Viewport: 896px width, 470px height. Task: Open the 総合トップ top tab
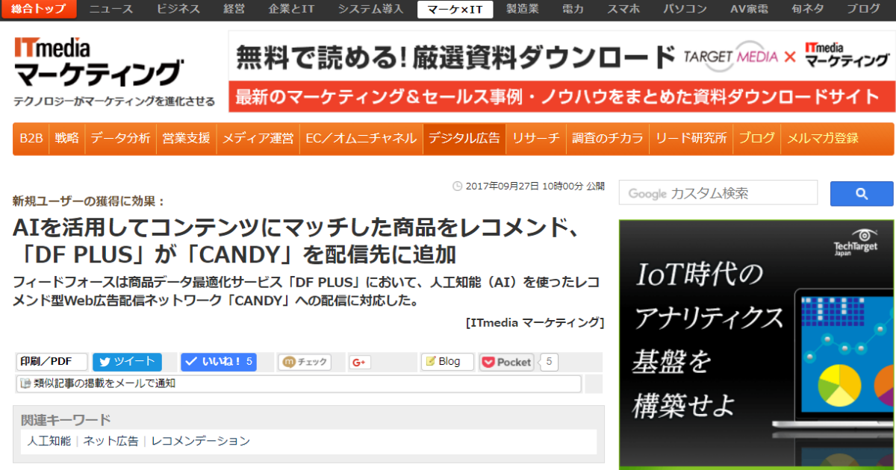[39, 9]
